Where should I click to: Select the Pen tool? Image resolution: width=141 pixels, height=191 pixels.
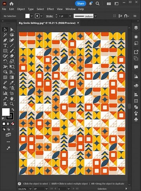click(x=5, y=40)
